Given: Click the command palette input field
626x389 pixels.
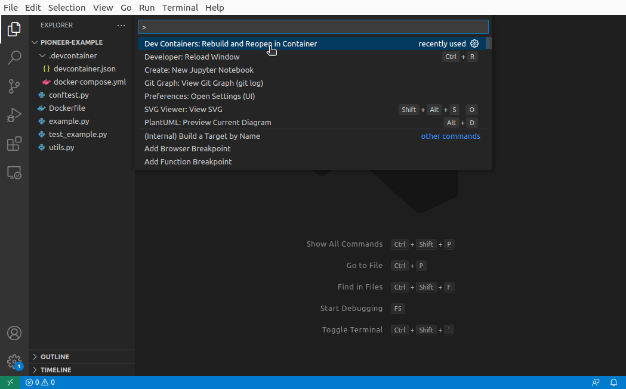Looking at the screenshot, I should pyautogui.click(x=313, y=27).
